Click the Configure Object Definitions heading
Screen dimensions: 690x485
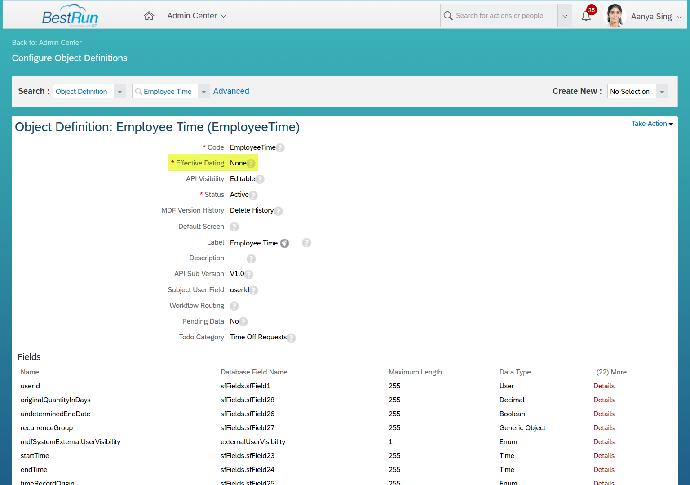tap(70, 58)
